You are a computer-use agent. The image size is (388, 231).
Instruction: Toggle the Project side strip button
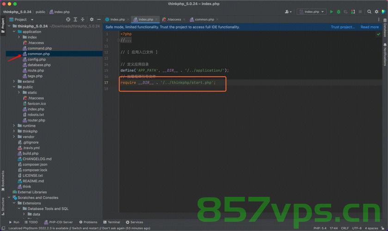click(x=3, y=26)
